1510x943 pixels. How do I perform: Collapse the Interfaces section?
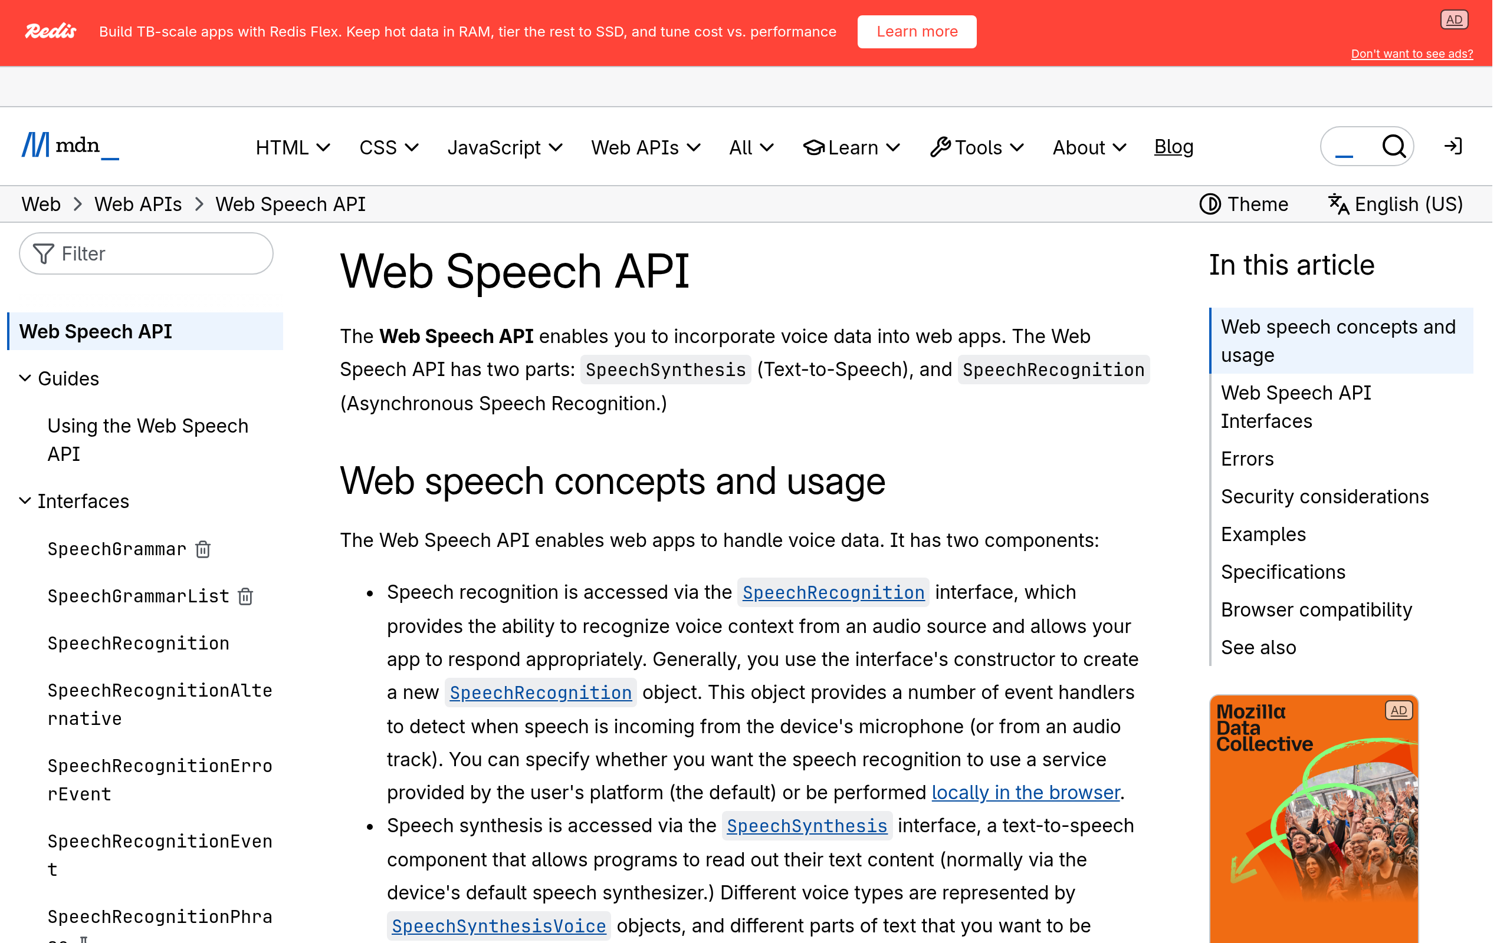click(74, 501)
